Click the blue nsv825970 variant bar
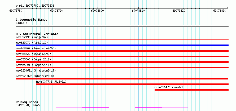 (122, 45)
